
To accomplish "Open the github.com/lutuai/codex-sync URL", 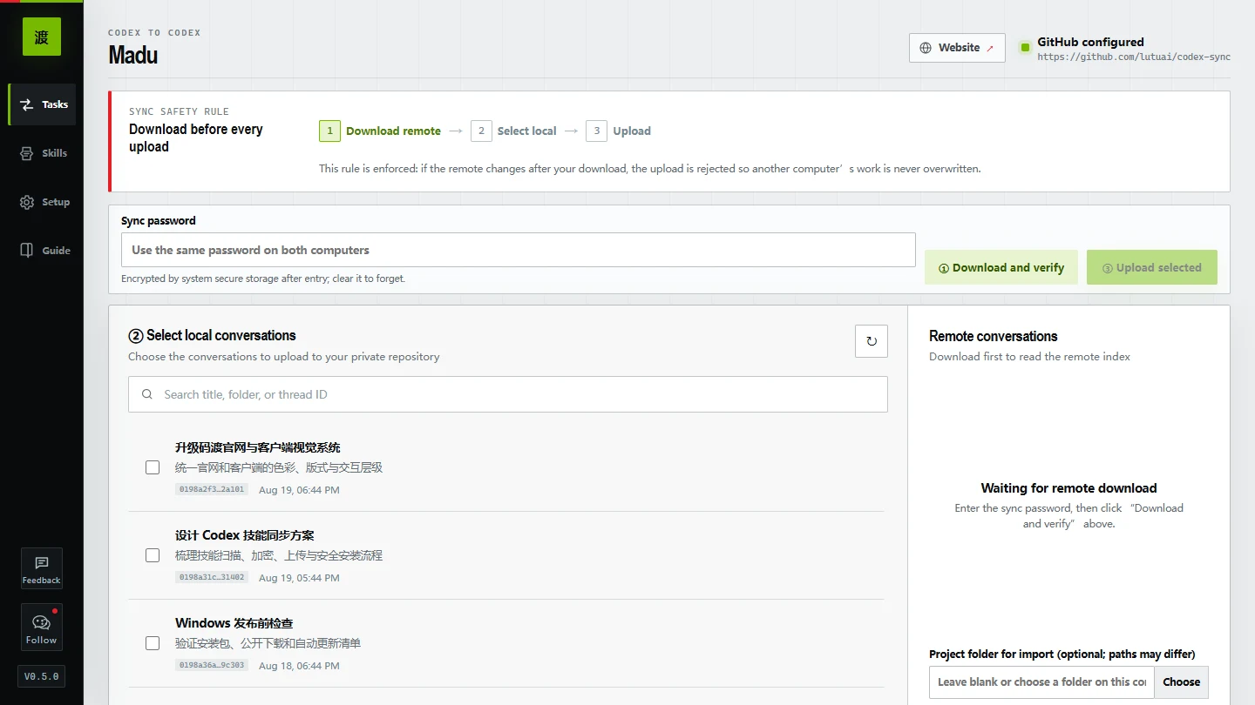I will click(1134, 57).
